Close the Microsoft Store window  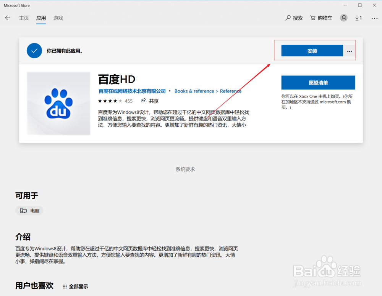(374, 5)
